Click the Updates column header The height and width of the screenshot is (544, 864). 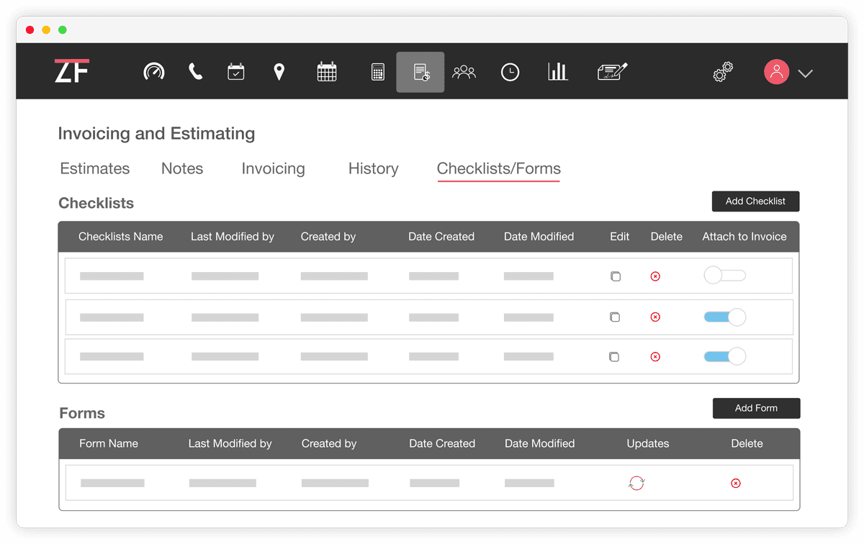pos(648,443)
